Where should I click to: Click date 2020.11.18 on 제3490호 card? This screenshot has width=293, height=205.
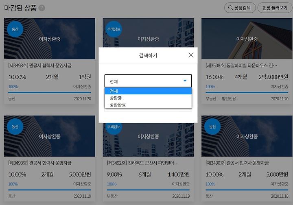280,196
